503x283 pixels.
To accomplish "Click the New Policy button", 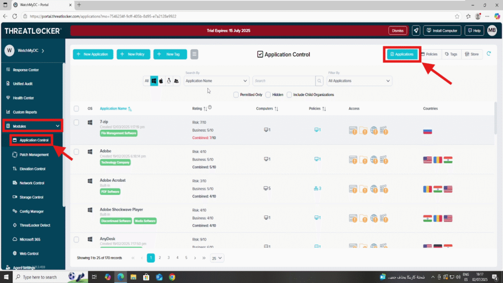I will point(134,54).
